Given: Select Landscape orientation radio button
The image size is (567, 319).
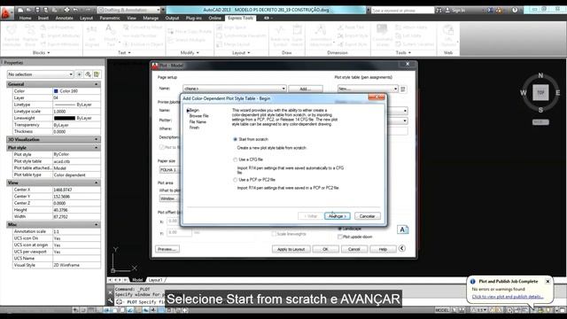Looking at the screenshot, I should pos(340,229).
